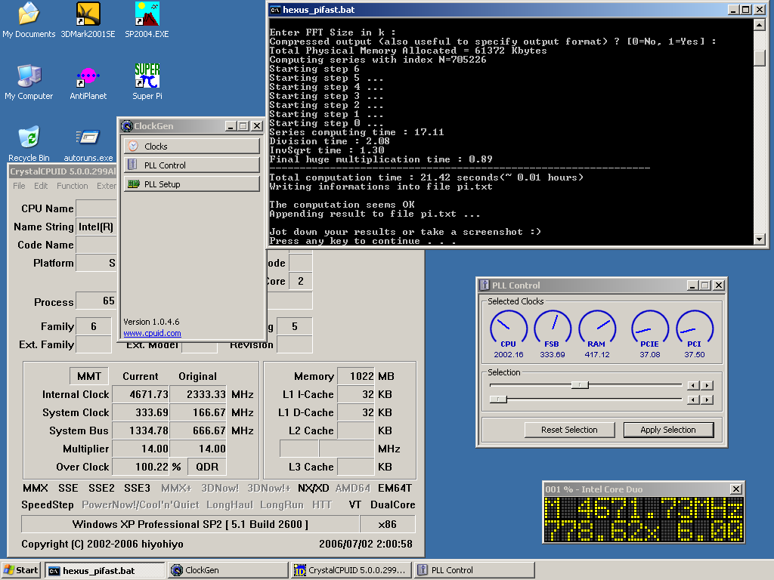Image resolution: width=774 pixels, height=580 pixels.
Task: Click the QDR button in CrystalCPUID
Action: [207, 467]
